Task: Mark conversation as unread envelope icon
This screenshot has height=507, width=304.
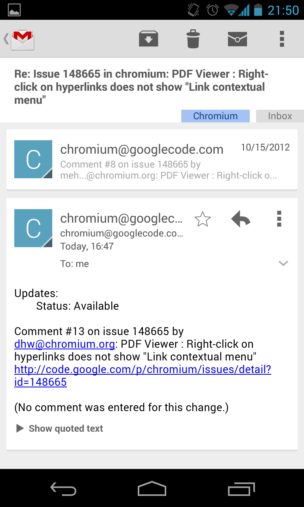Action: tap(237, 39)
